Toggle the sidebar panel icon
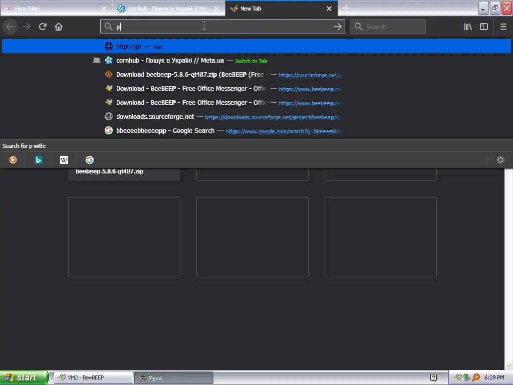 point(484,27)
